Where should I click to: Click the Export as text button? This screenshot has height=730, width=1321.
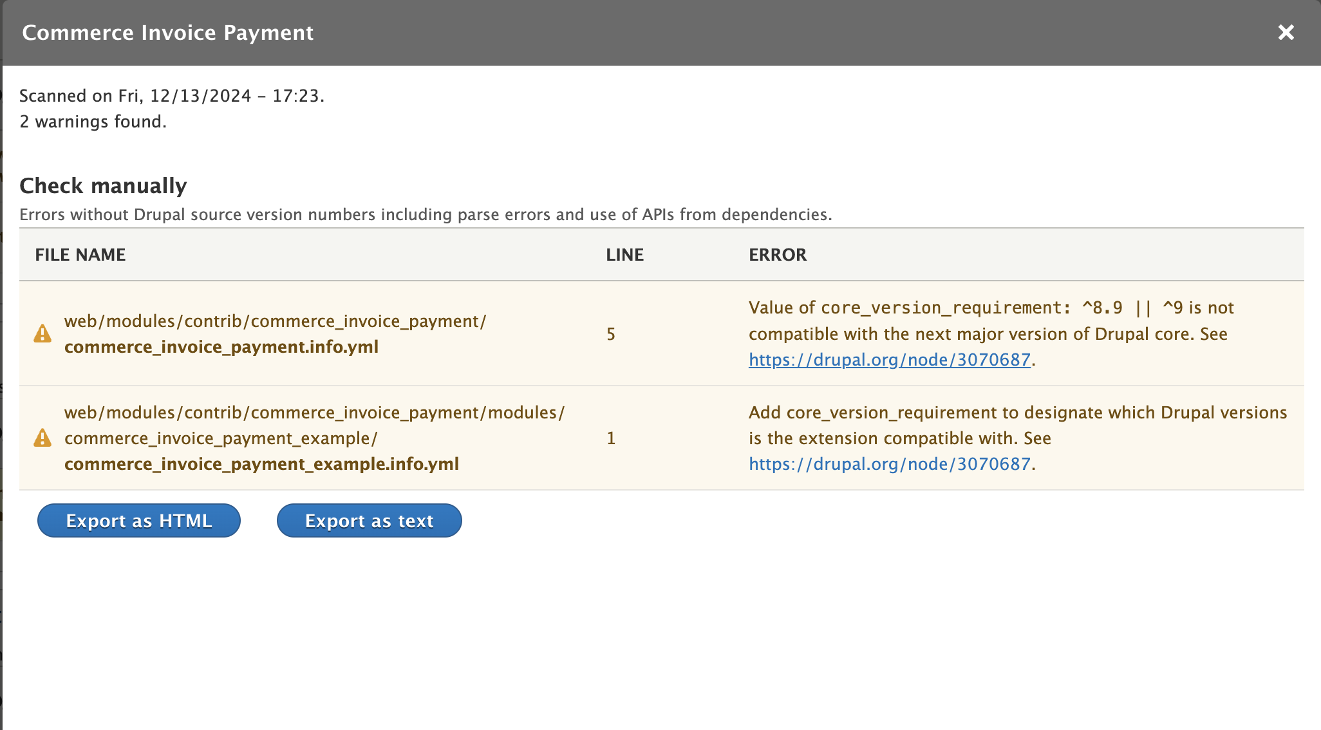369,520
